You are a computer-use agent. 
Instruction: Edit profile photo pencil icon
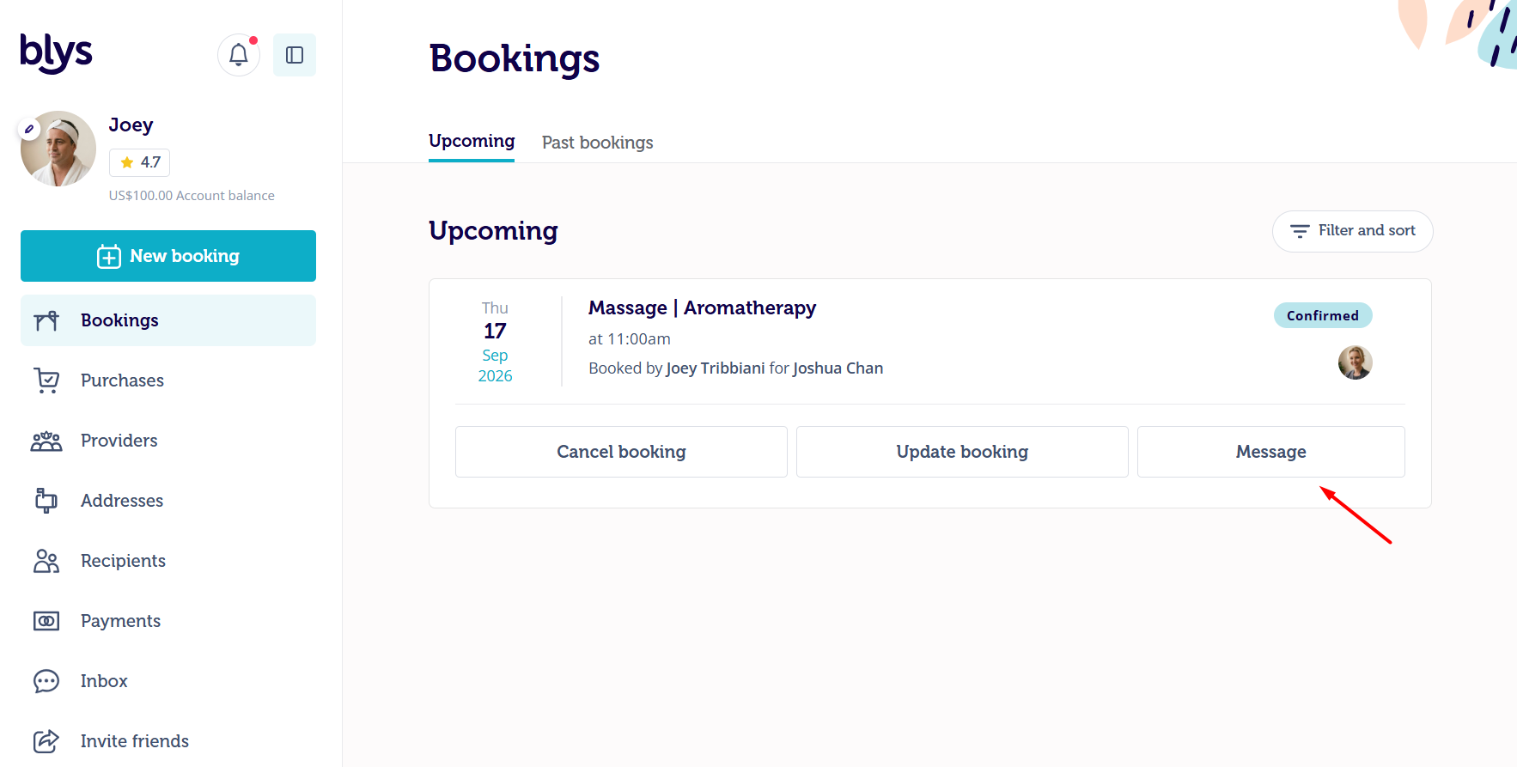tap(29, 129)
